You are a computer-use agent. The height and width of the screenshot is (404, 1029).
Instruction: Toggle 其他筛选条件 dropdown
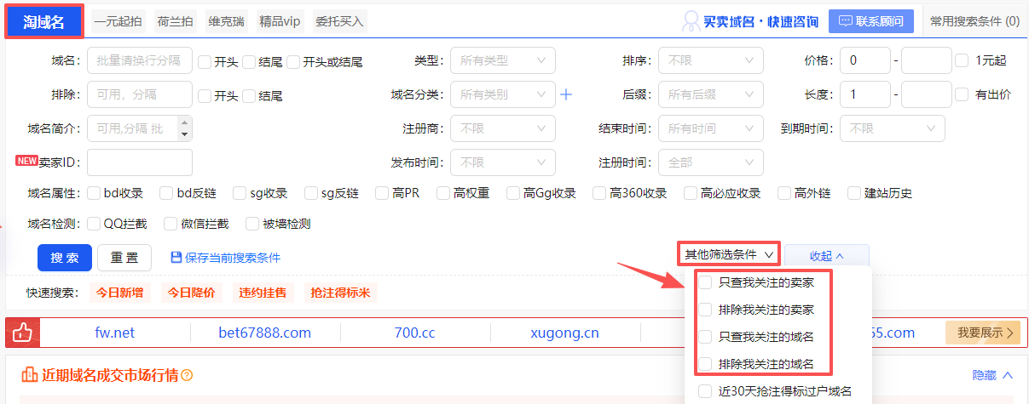(729, 254)
